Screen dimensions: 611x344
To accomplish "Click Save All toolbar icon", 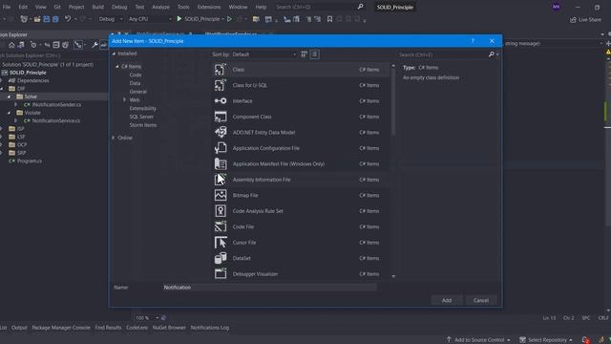I will 55,19.
